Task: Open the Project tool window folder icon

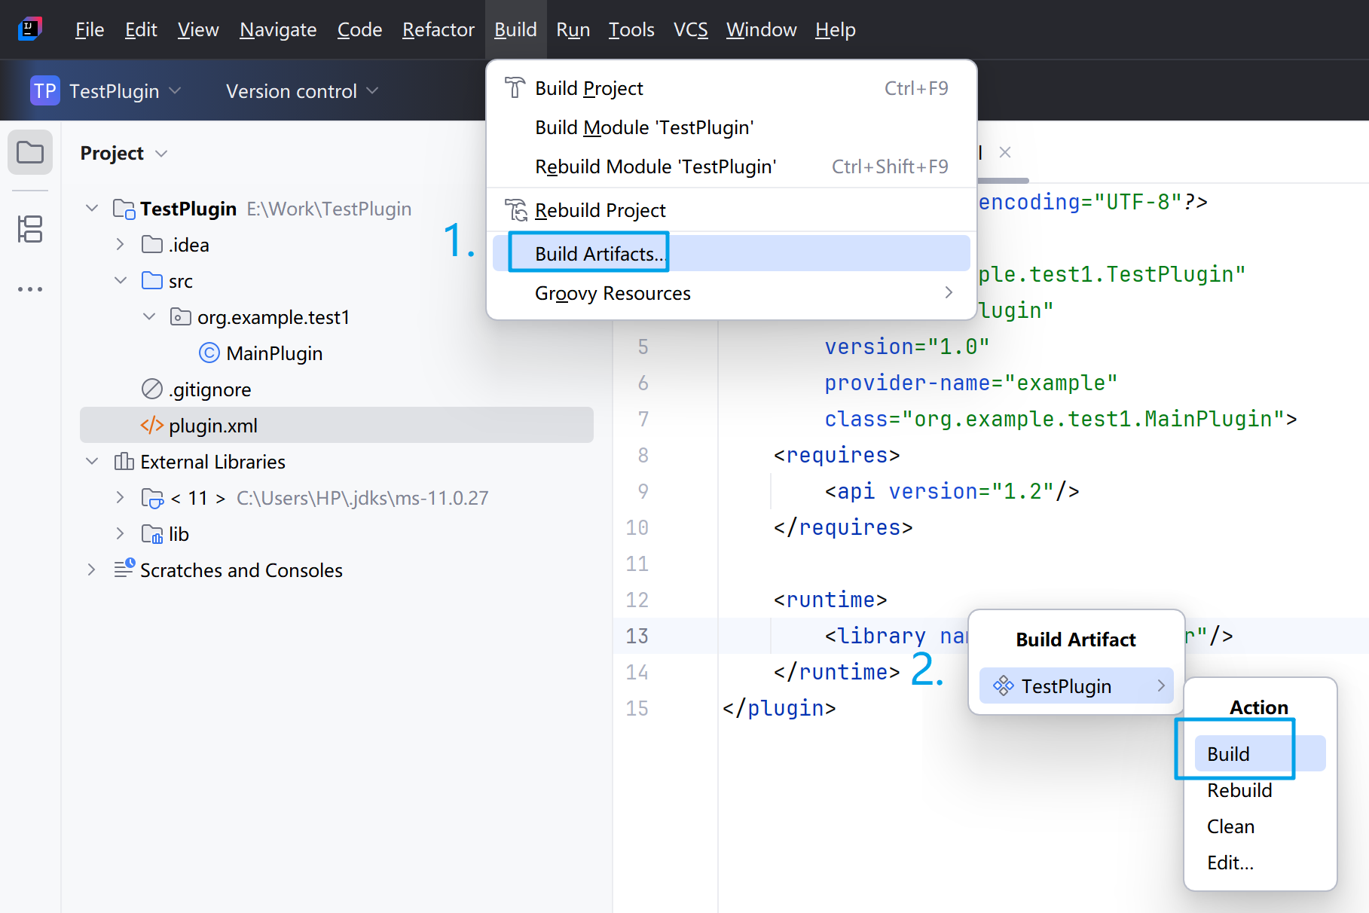Action: point(30,153)
